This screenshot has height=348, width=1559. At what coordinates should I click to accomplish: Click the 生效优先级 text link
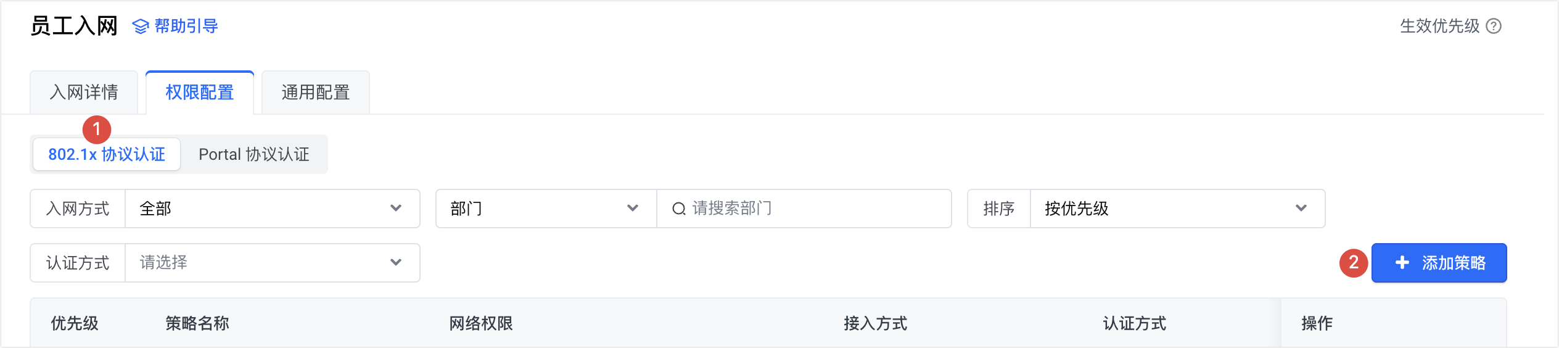pyautogui.click(x=1439, y=26)
